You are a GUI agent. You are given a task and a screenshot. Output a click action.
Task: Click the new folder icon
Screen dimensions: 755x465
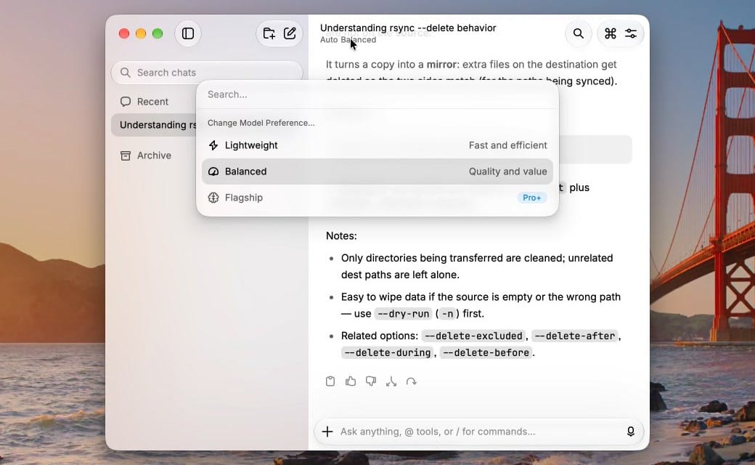click(x=269, y=33)
